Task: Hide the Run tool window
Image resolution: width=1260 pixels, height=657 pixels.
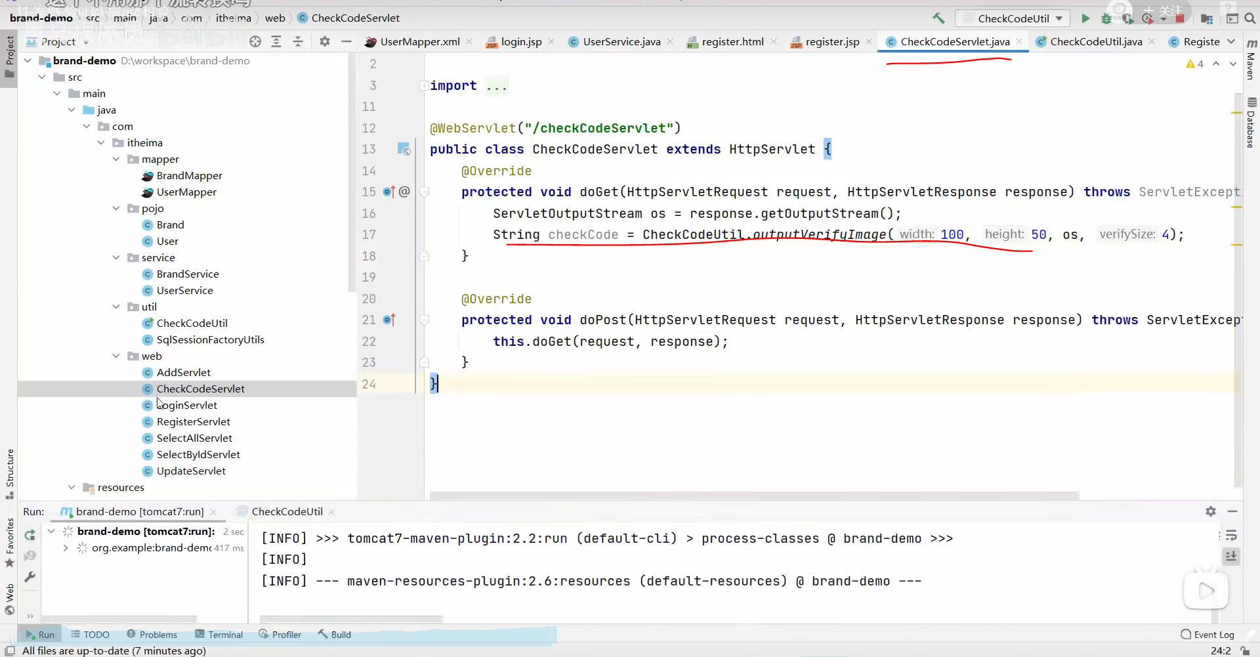Action: [1232, 511]
